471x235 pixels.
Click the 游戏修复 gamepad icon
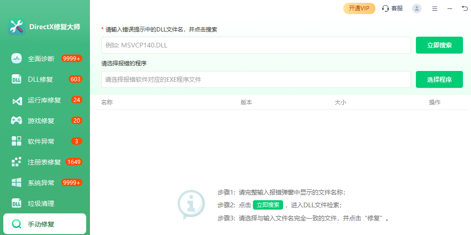coord(16,121)
